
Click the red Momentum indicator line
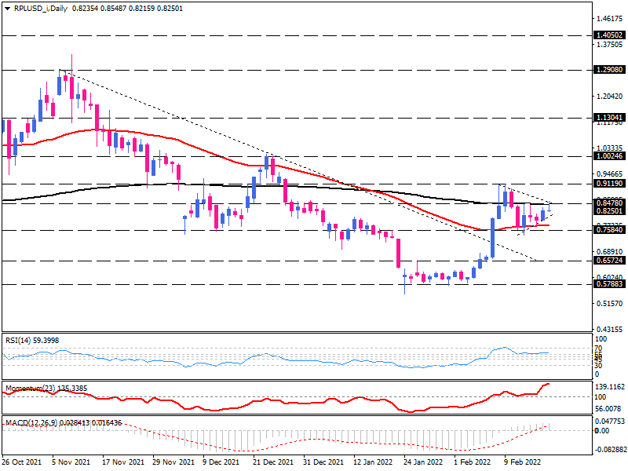point(235,407)
